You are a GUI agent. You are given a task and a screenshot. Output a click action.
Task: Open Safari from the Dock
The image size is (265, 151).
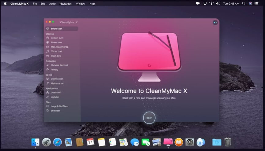pyautogui.click(x=57, y=142)
